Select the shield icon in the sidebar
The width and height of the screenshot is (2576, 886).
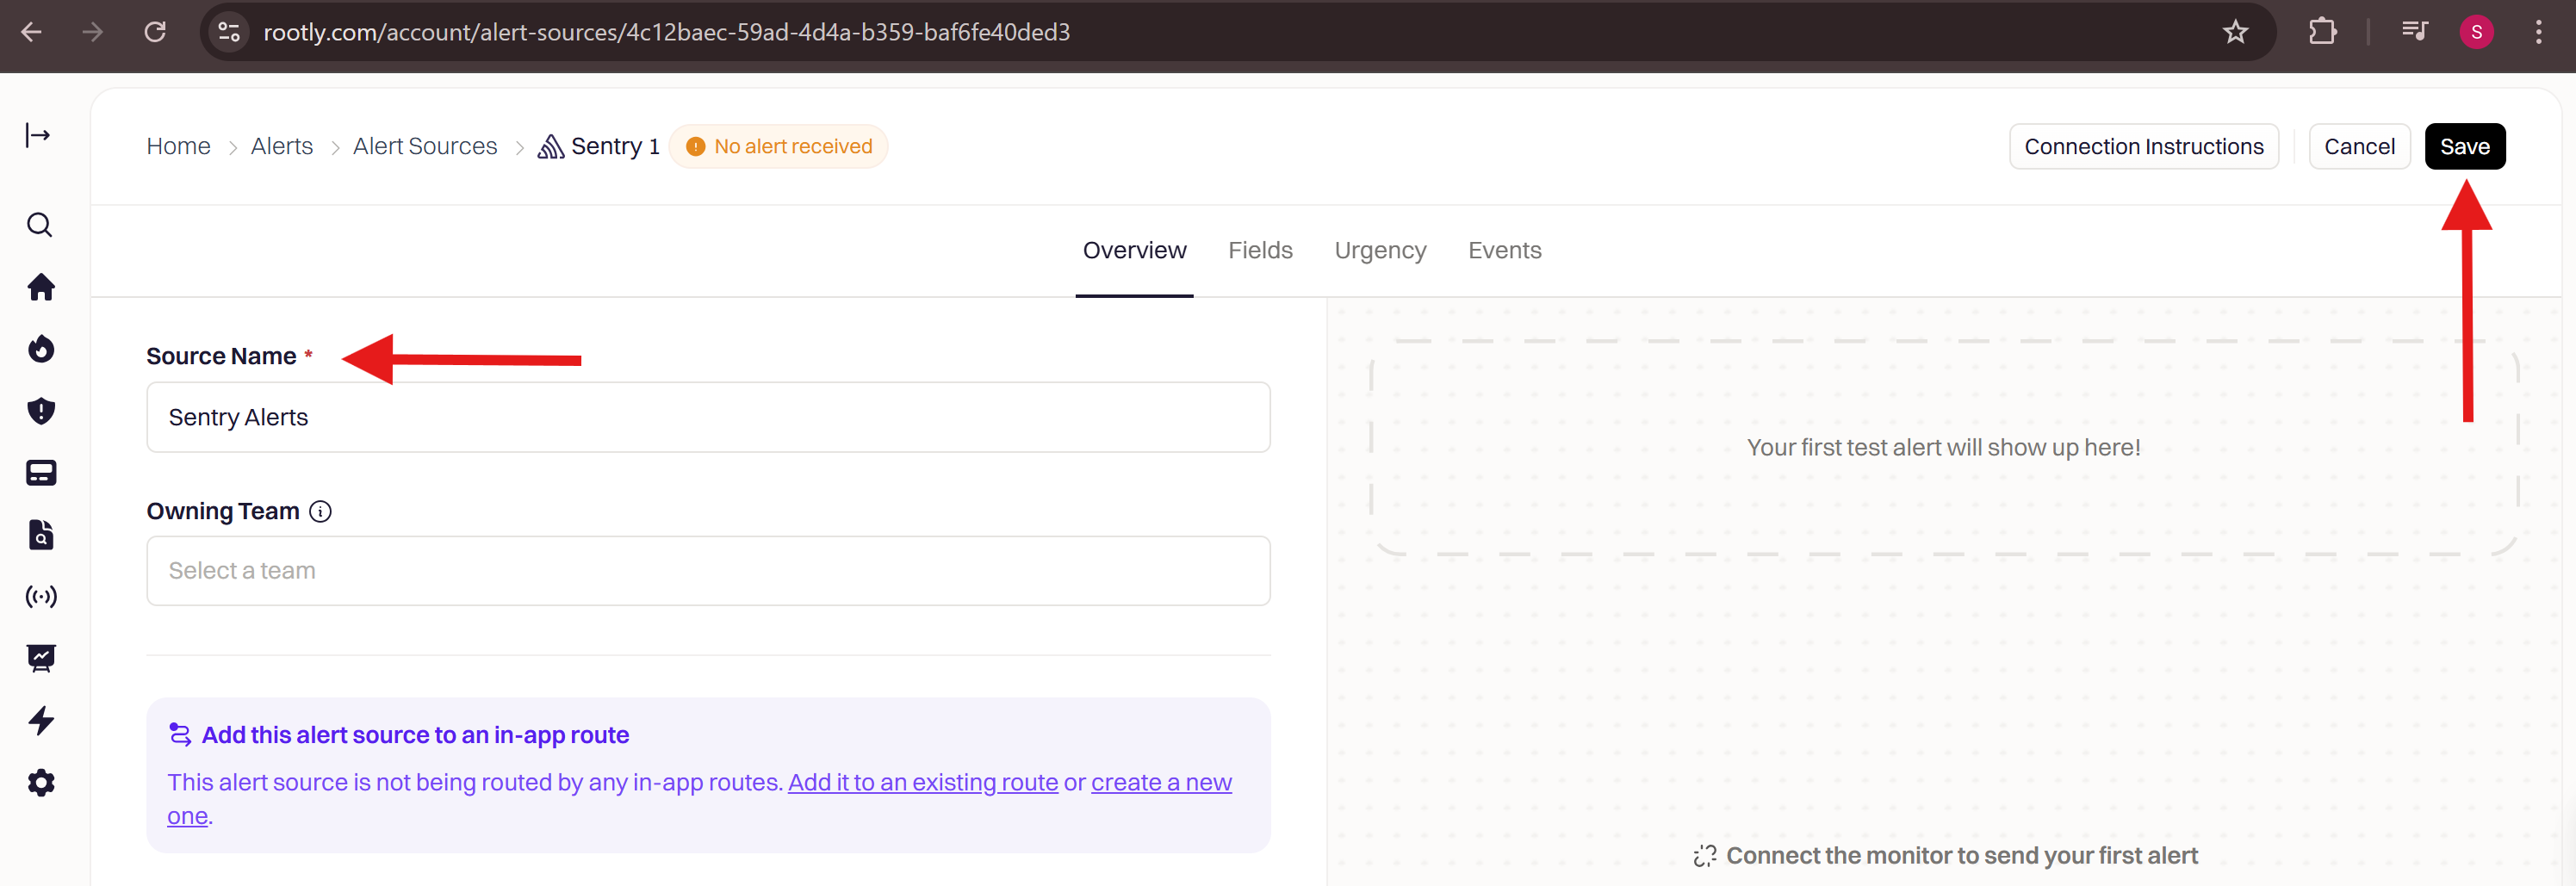coord(40,411)
